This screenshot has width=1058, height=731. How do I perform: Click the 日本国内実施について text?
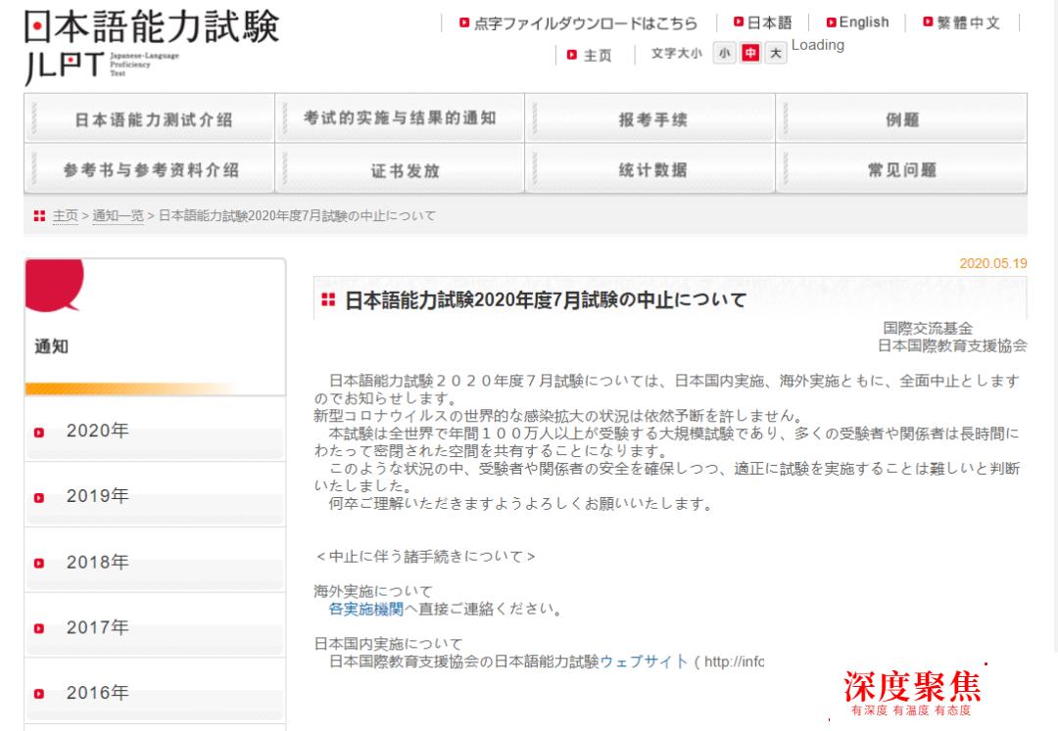coord(388,643)
